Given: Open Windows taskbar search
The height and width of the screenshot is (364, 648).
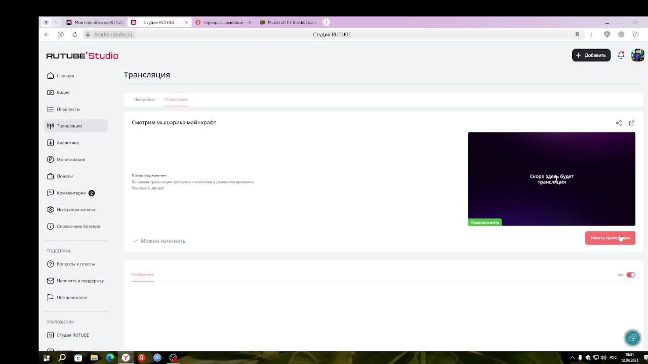Looking at the screenshot, I should (x=62, y=358).
